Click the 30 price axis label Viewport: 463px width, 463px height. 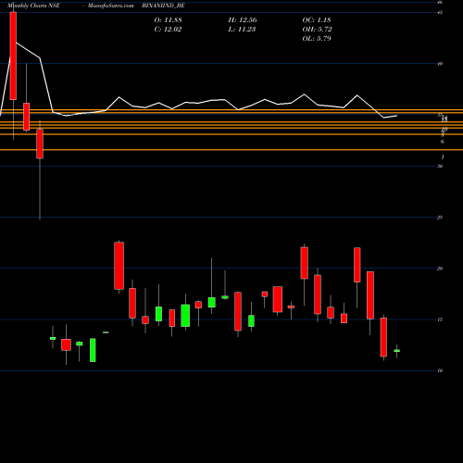pos(440,167)
